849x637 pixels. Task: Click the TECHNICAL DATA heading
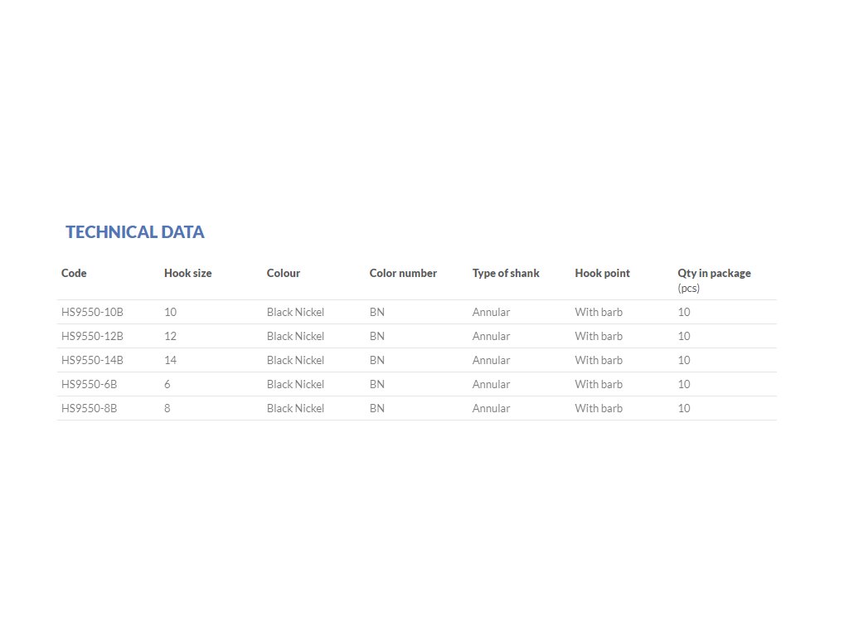(135, 232)
